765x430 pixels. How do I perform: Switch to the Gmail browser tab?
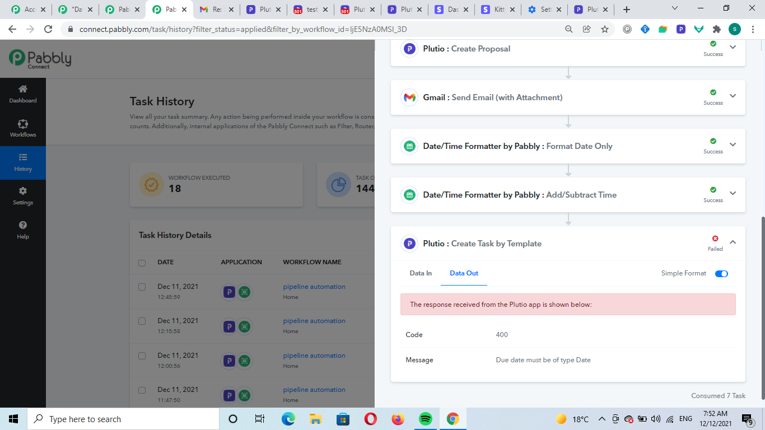[216, 10]
